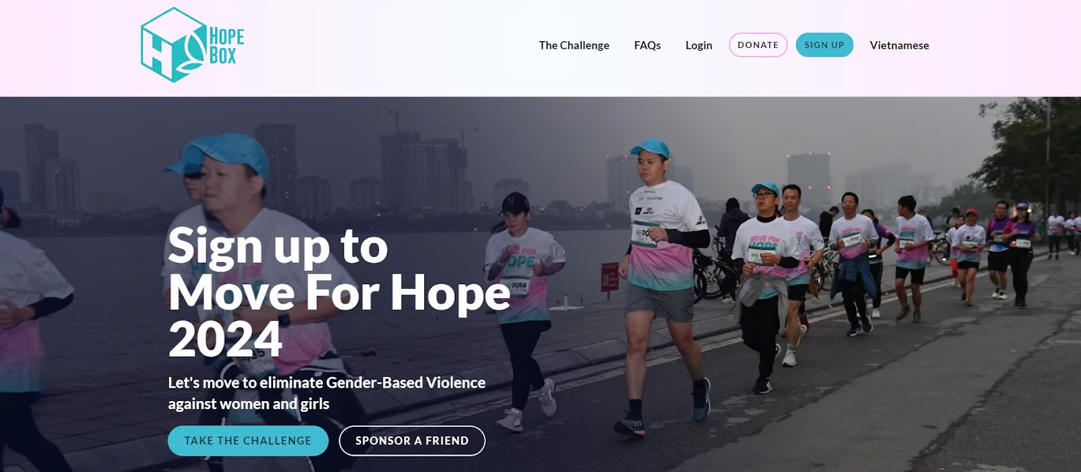Select the teal SIGN UP button
Screen dimensions: 1081x472
[824, 45]
